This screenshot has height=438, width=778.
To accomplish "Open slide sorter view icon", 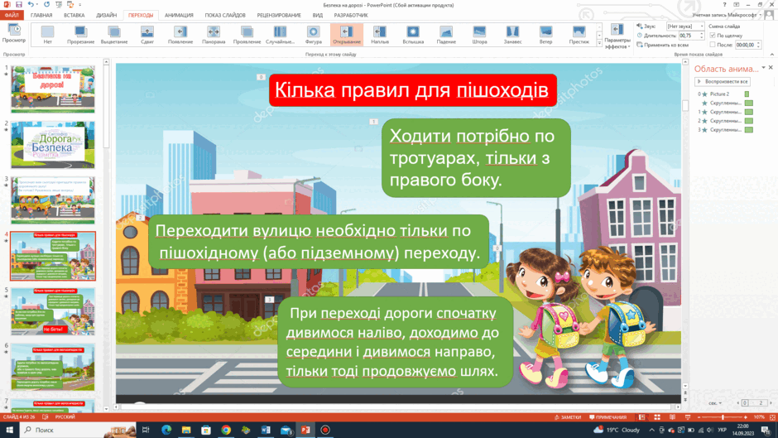I will click(657, 417).
